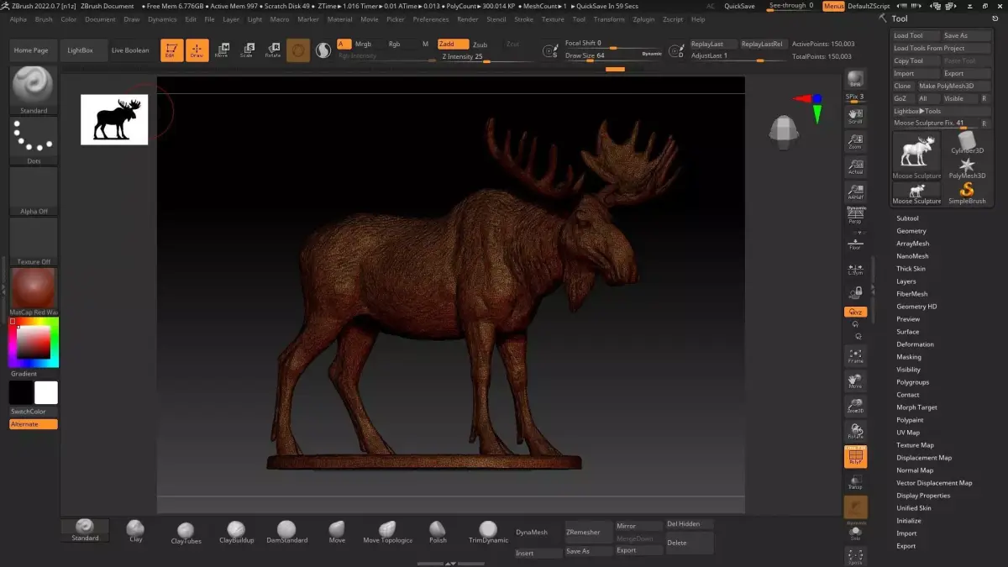The image size is (1008, 567).
Task: Expand the Geometry section
Action: [x=911, y=231]
